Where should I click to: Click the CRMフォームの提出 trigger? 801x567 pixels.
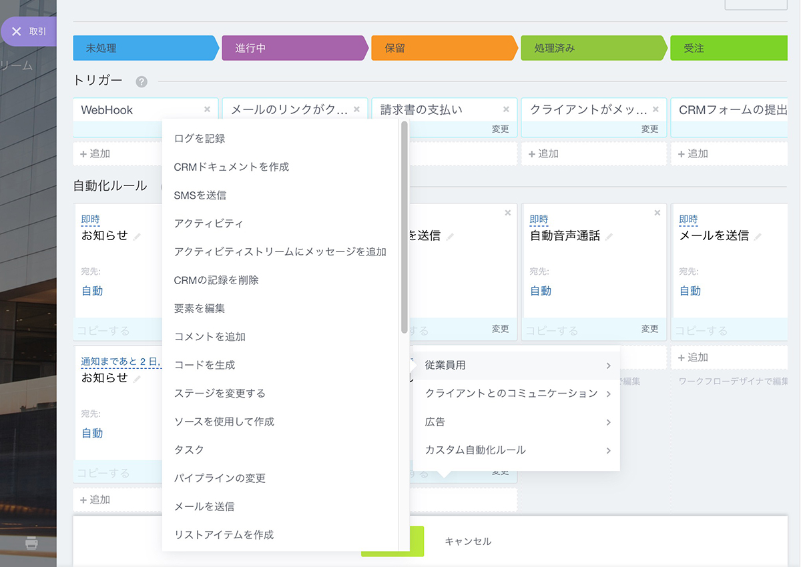coord(733,109)
